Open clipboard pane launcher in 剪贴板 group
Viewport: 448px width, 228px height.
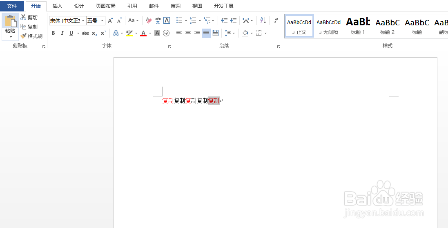tap(44, 47)
